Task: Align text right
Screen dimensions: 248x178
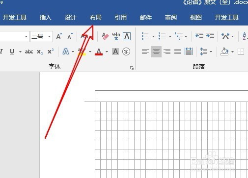Action: pyautogui.click(x=167, y=51)
